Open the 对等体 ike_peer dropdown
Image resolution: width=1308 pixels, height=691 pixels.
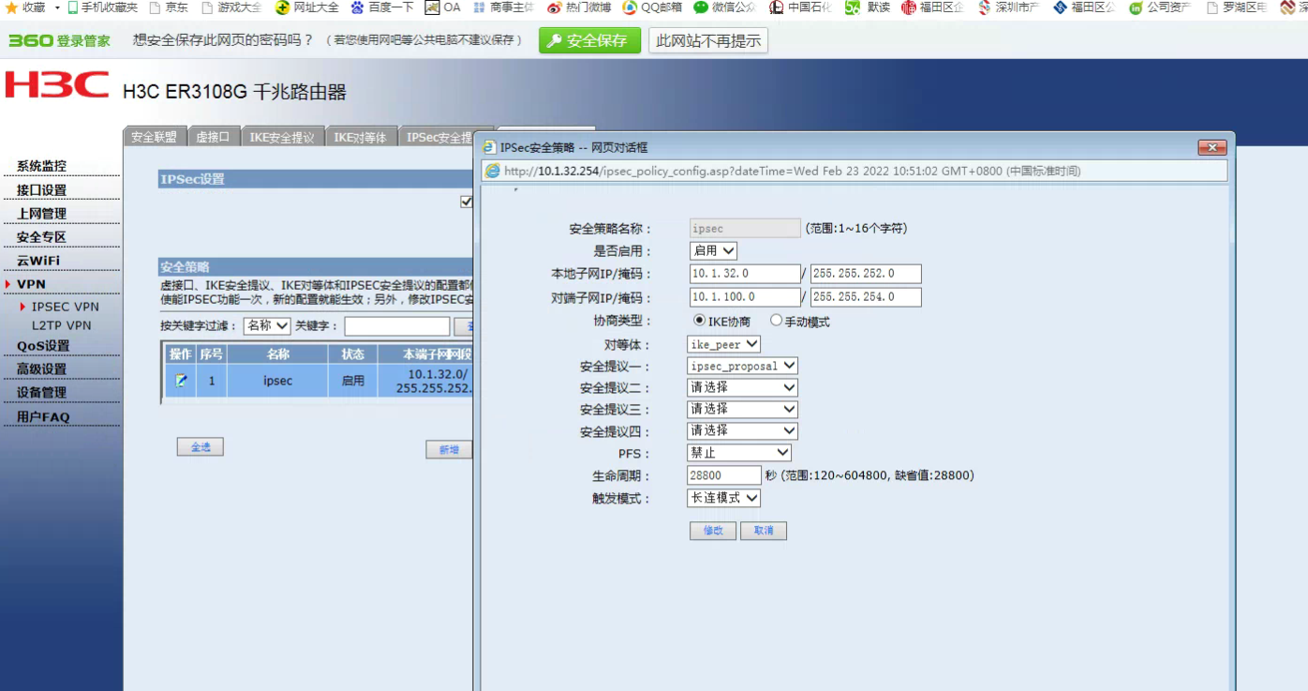[723, 344]
